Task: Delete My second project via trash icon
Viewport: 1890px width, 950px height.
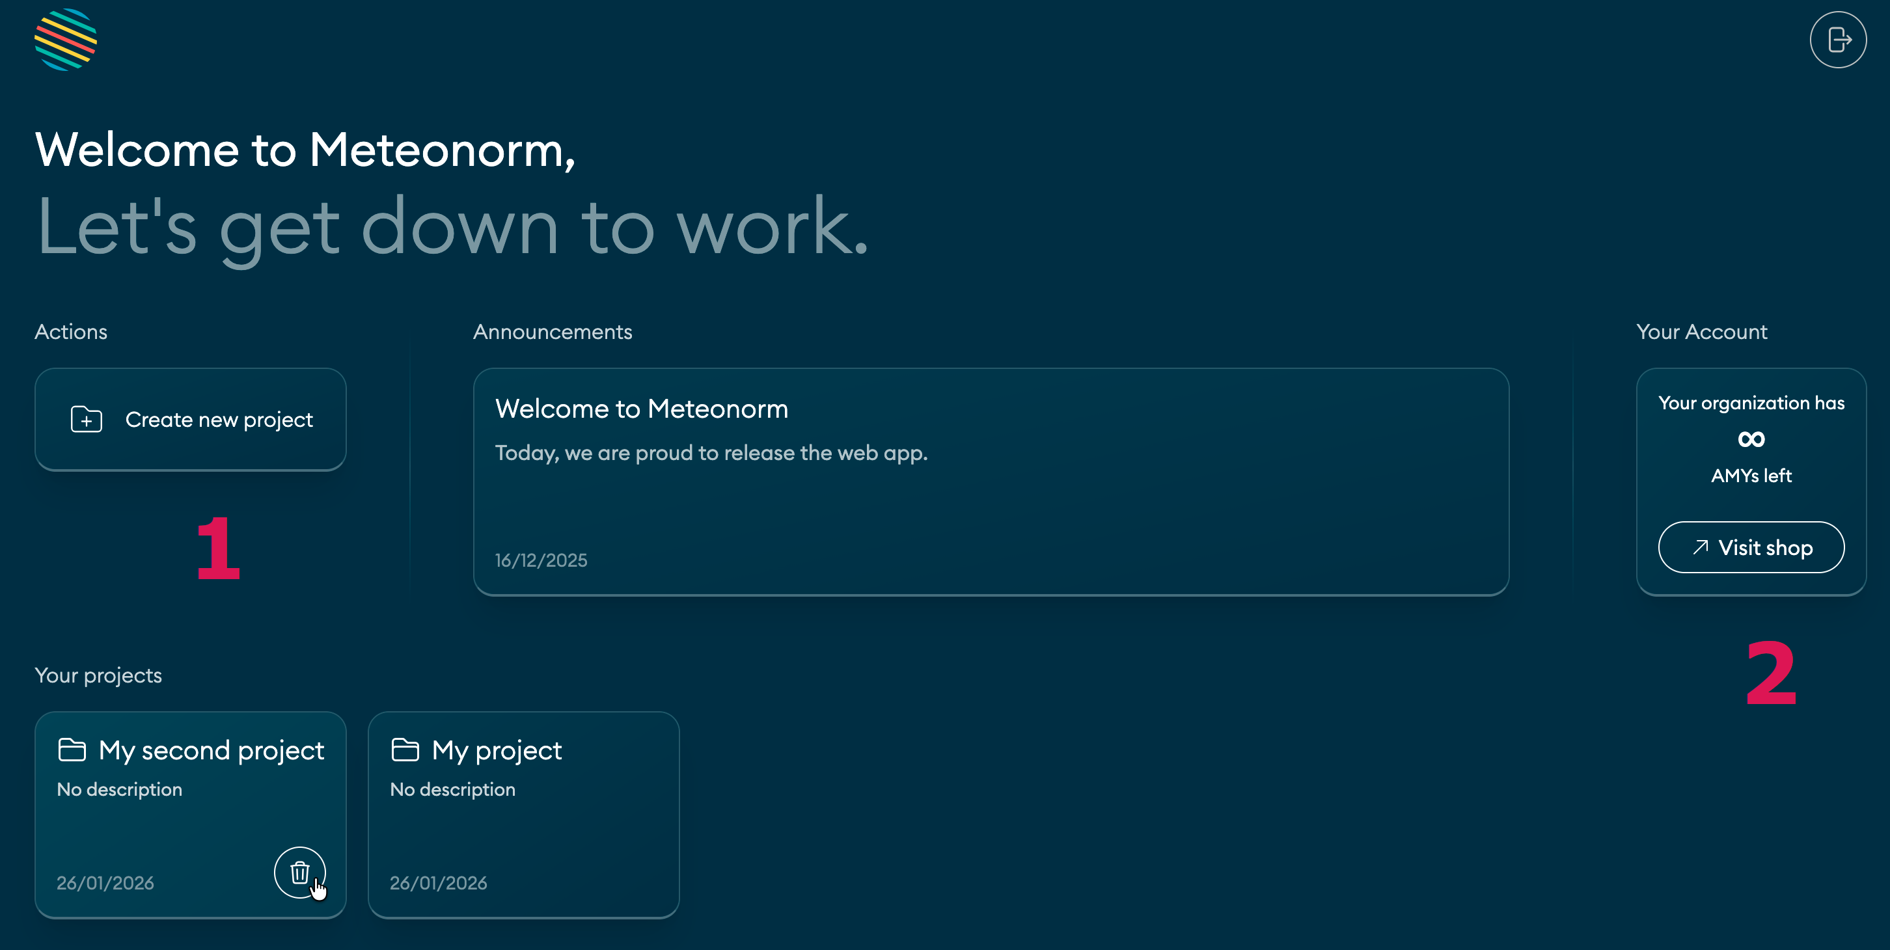Action: [299, 872]
